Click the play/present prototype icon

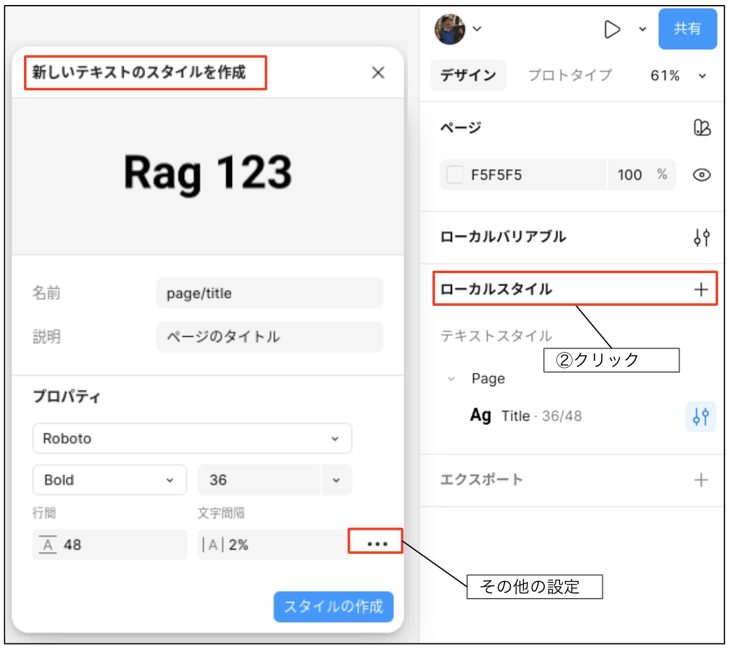[612, 29]
